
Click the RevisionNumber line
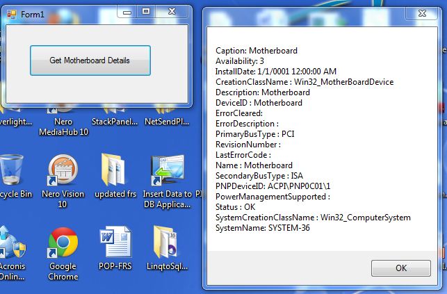click(248, 145)
